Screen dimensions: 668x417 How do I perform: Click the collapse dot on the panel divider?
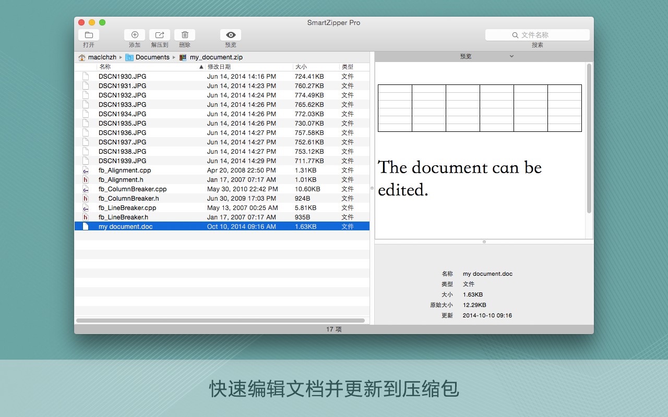[484, 241]
